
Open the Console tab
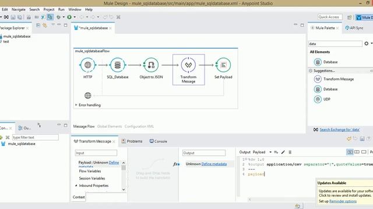(x=159, y=141)
